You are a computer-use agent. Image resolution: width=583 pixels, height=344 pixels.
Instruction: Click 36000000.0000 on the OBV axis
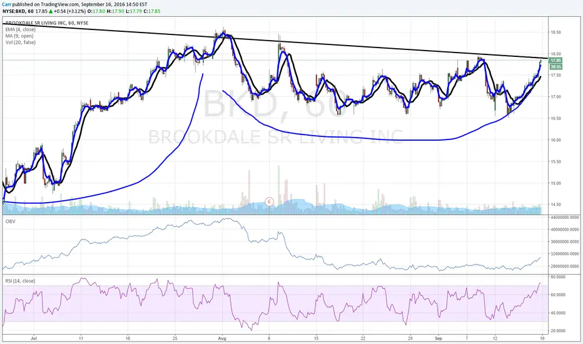565,241
